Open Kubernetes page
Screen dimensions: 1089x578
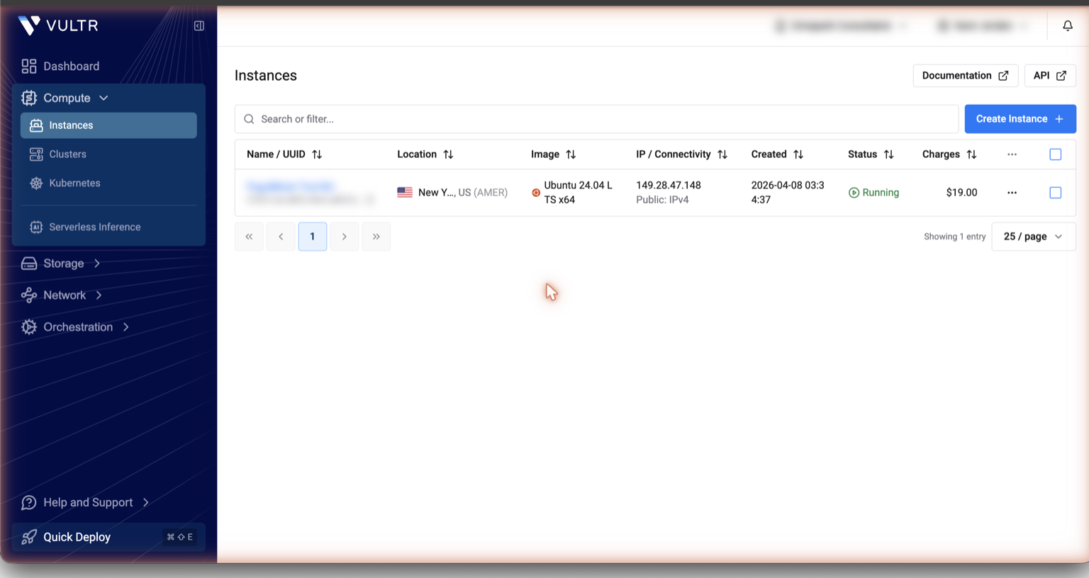(74, 183)
